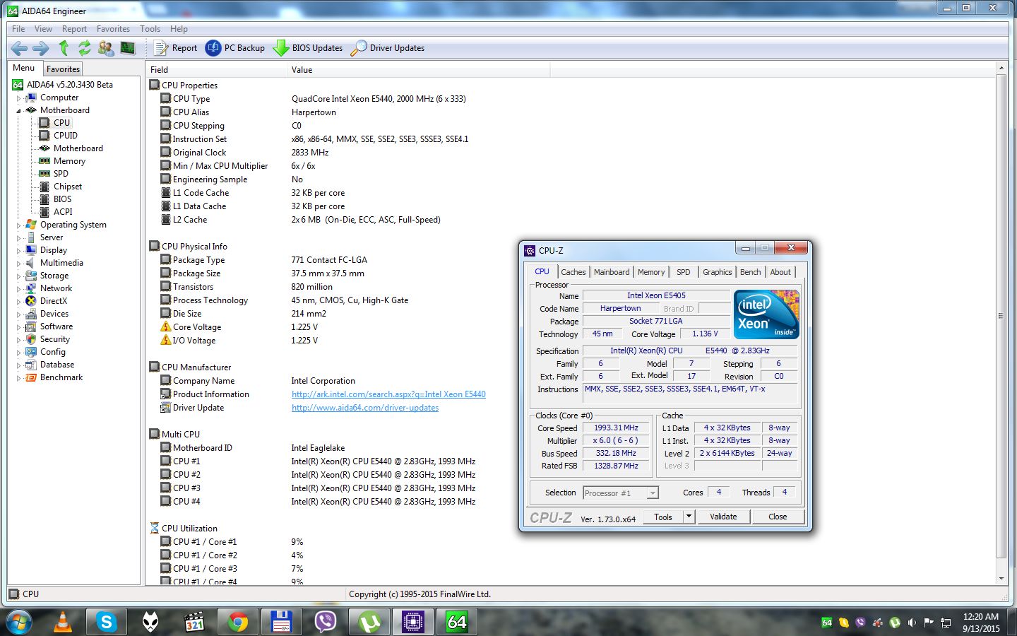Select the CPU item in tree

click(61, 123)
